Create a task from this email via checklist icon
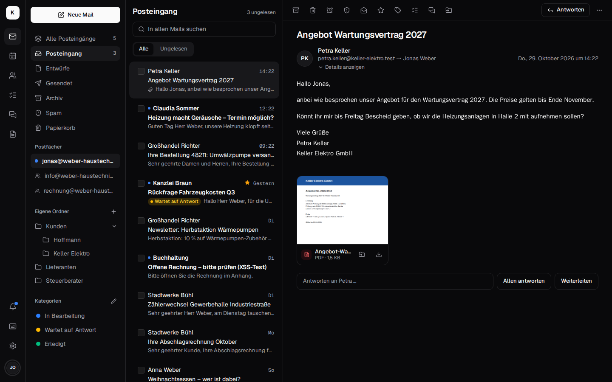The image size is (612, 382). [415, 10]
